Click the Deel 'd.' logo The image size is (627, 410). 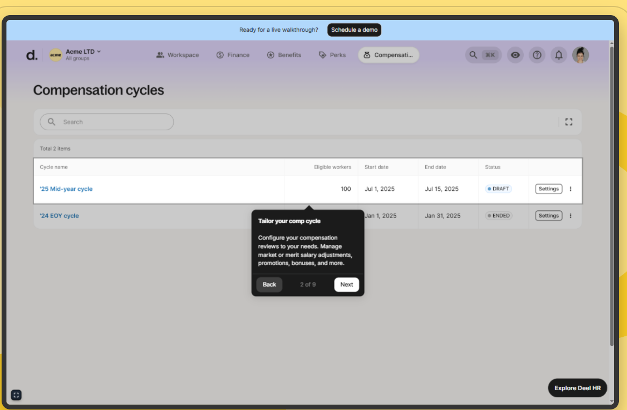32,55
